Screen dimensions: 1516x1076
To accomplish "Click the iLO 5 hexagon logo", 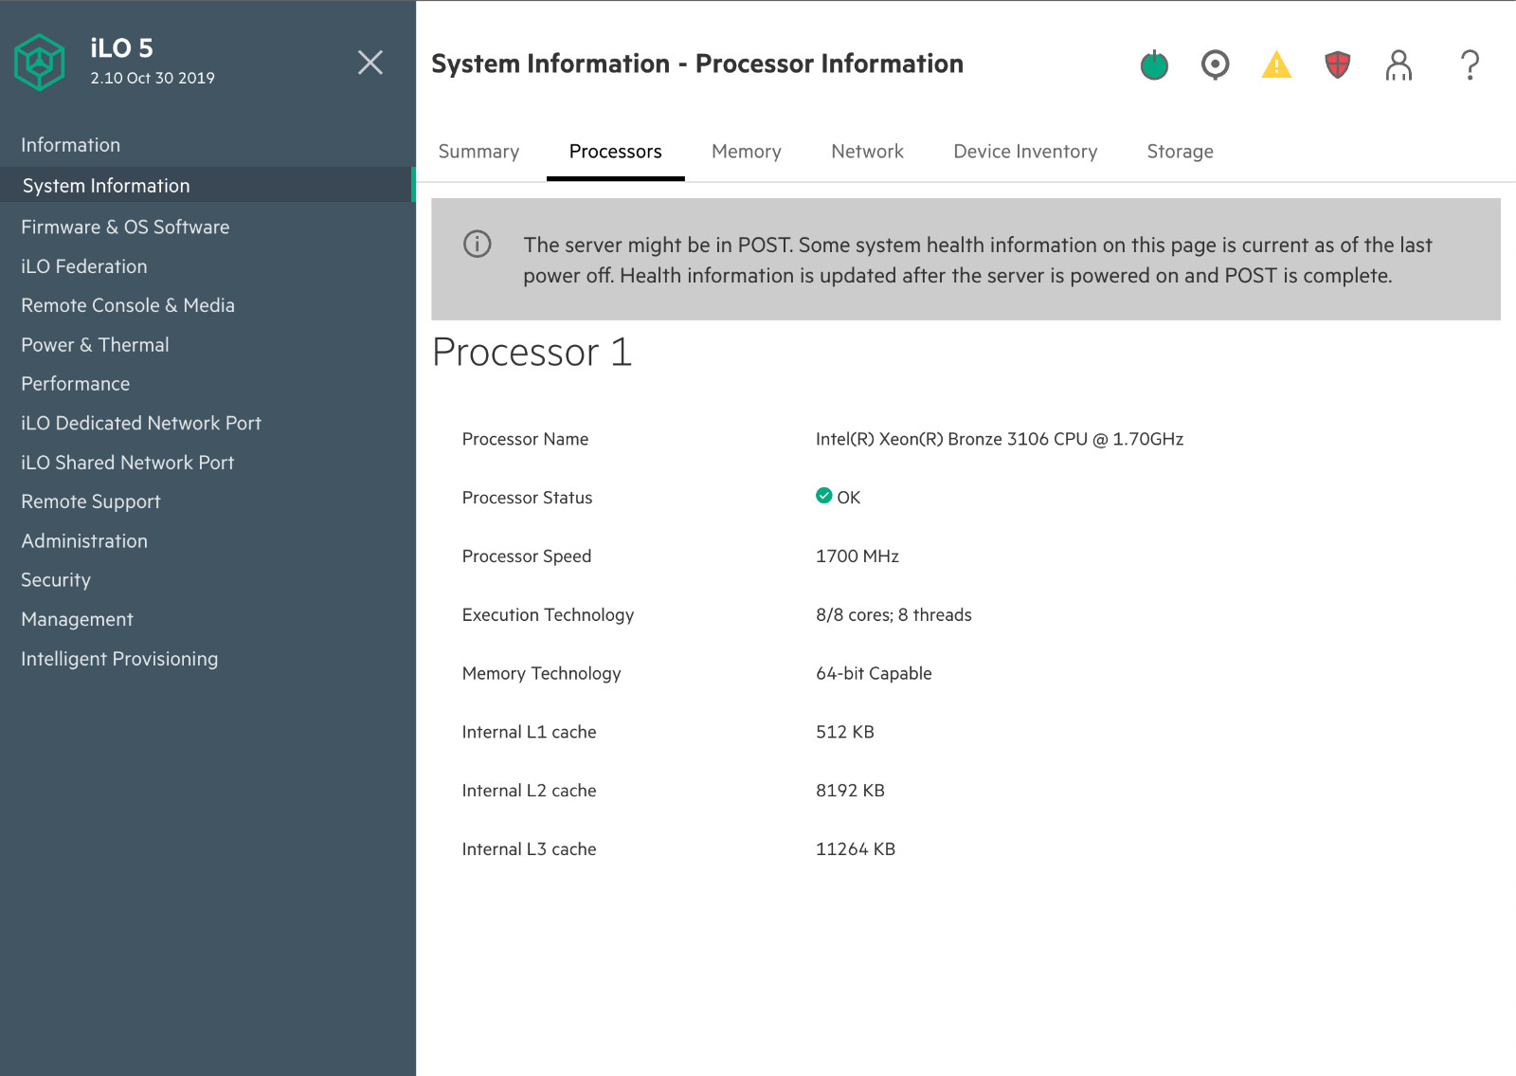I will (x=40, y=63).
